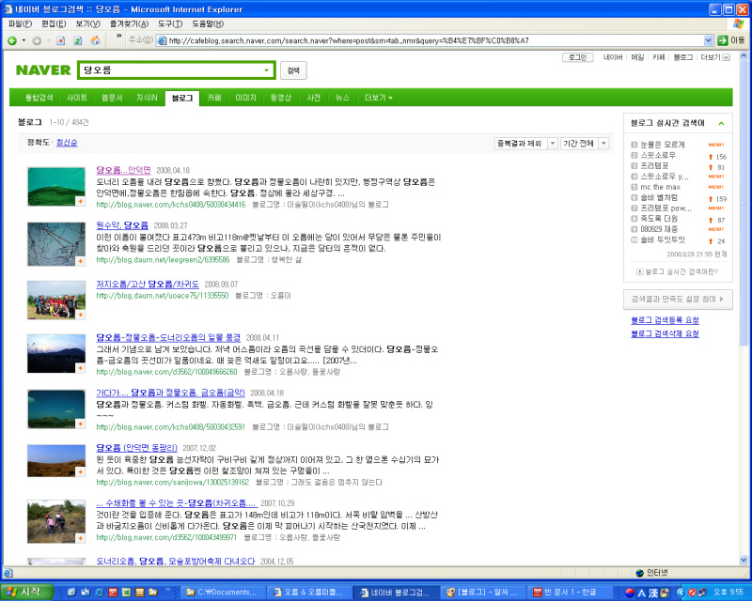The image size is (752, 601).
Task: Click the grey Forward arrow button
Action: click(x=37, y=40)
